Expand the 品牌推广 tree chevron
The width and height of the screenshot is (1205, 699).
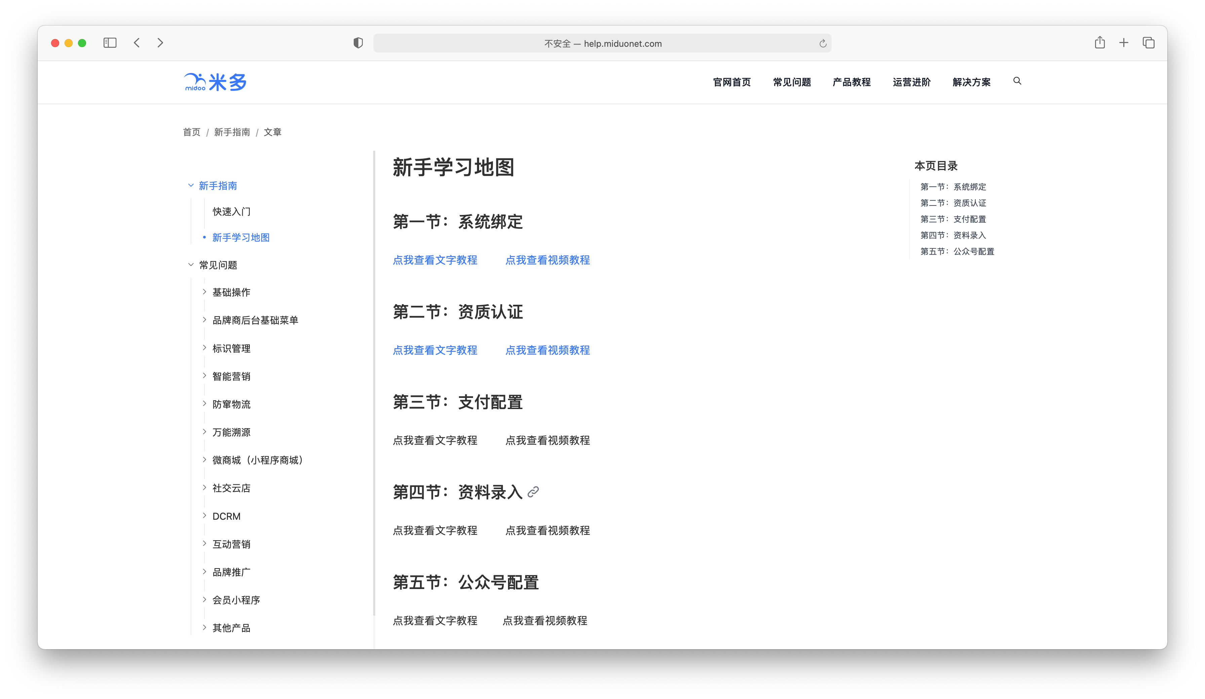pyautogui.click(x=204, y=572)
